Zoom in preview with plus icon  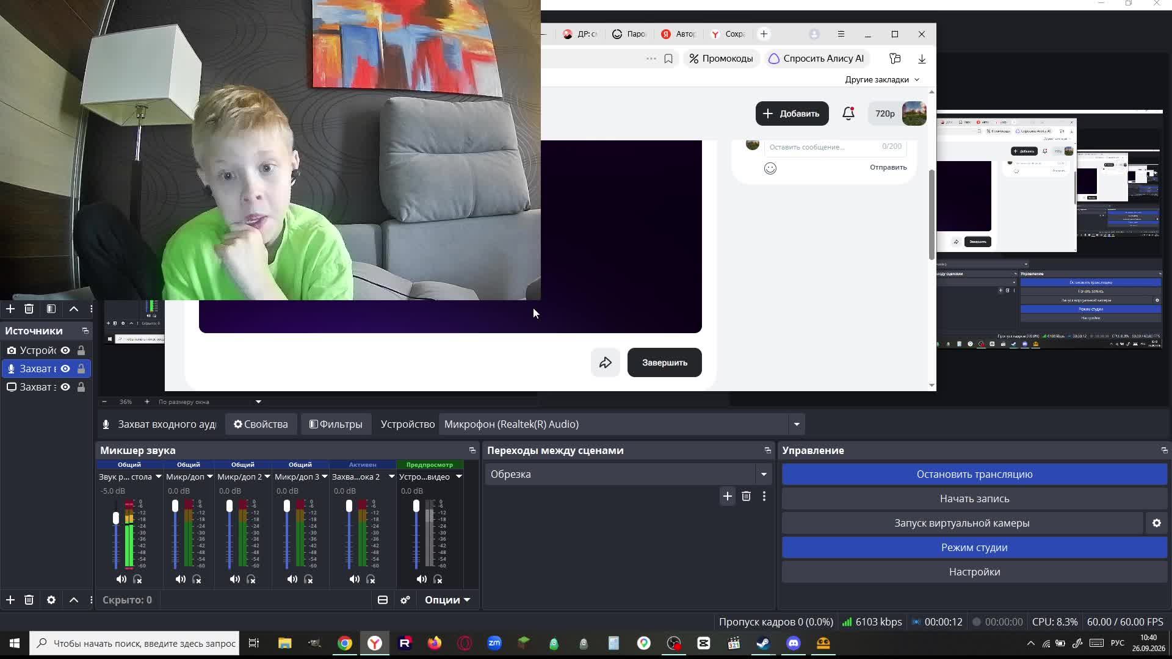point(146,402)
